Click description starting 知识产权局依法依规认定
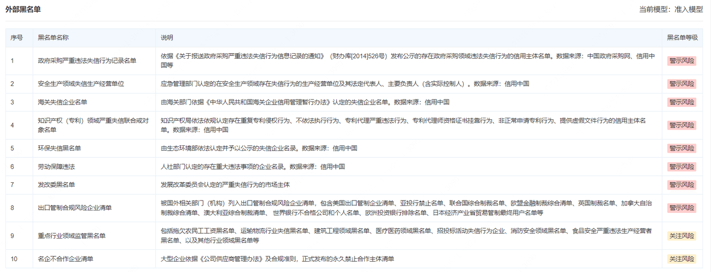 (403, 125)
